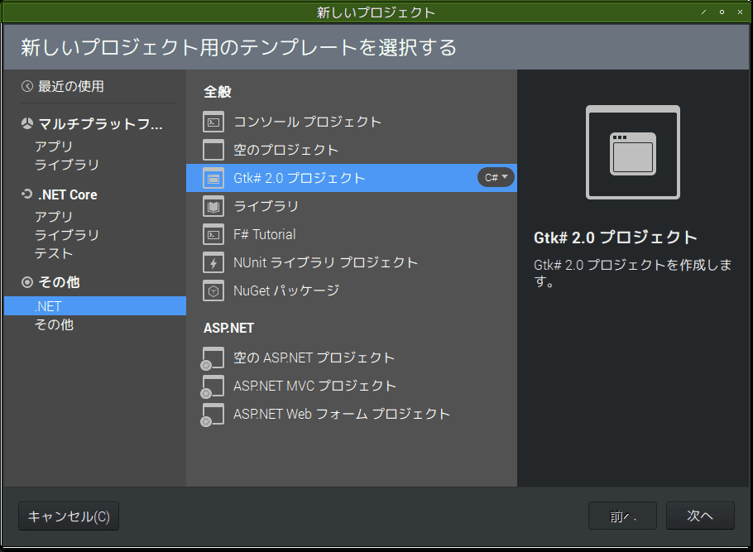The width and height of the screenshot is (753, 552).
Task: Click the console project template icon
Action: tap(213, 122)
